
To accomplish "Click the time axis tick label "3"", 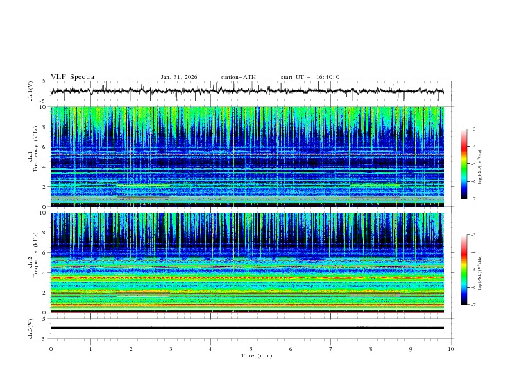I will pyautogui.click(x=171, y=349).
